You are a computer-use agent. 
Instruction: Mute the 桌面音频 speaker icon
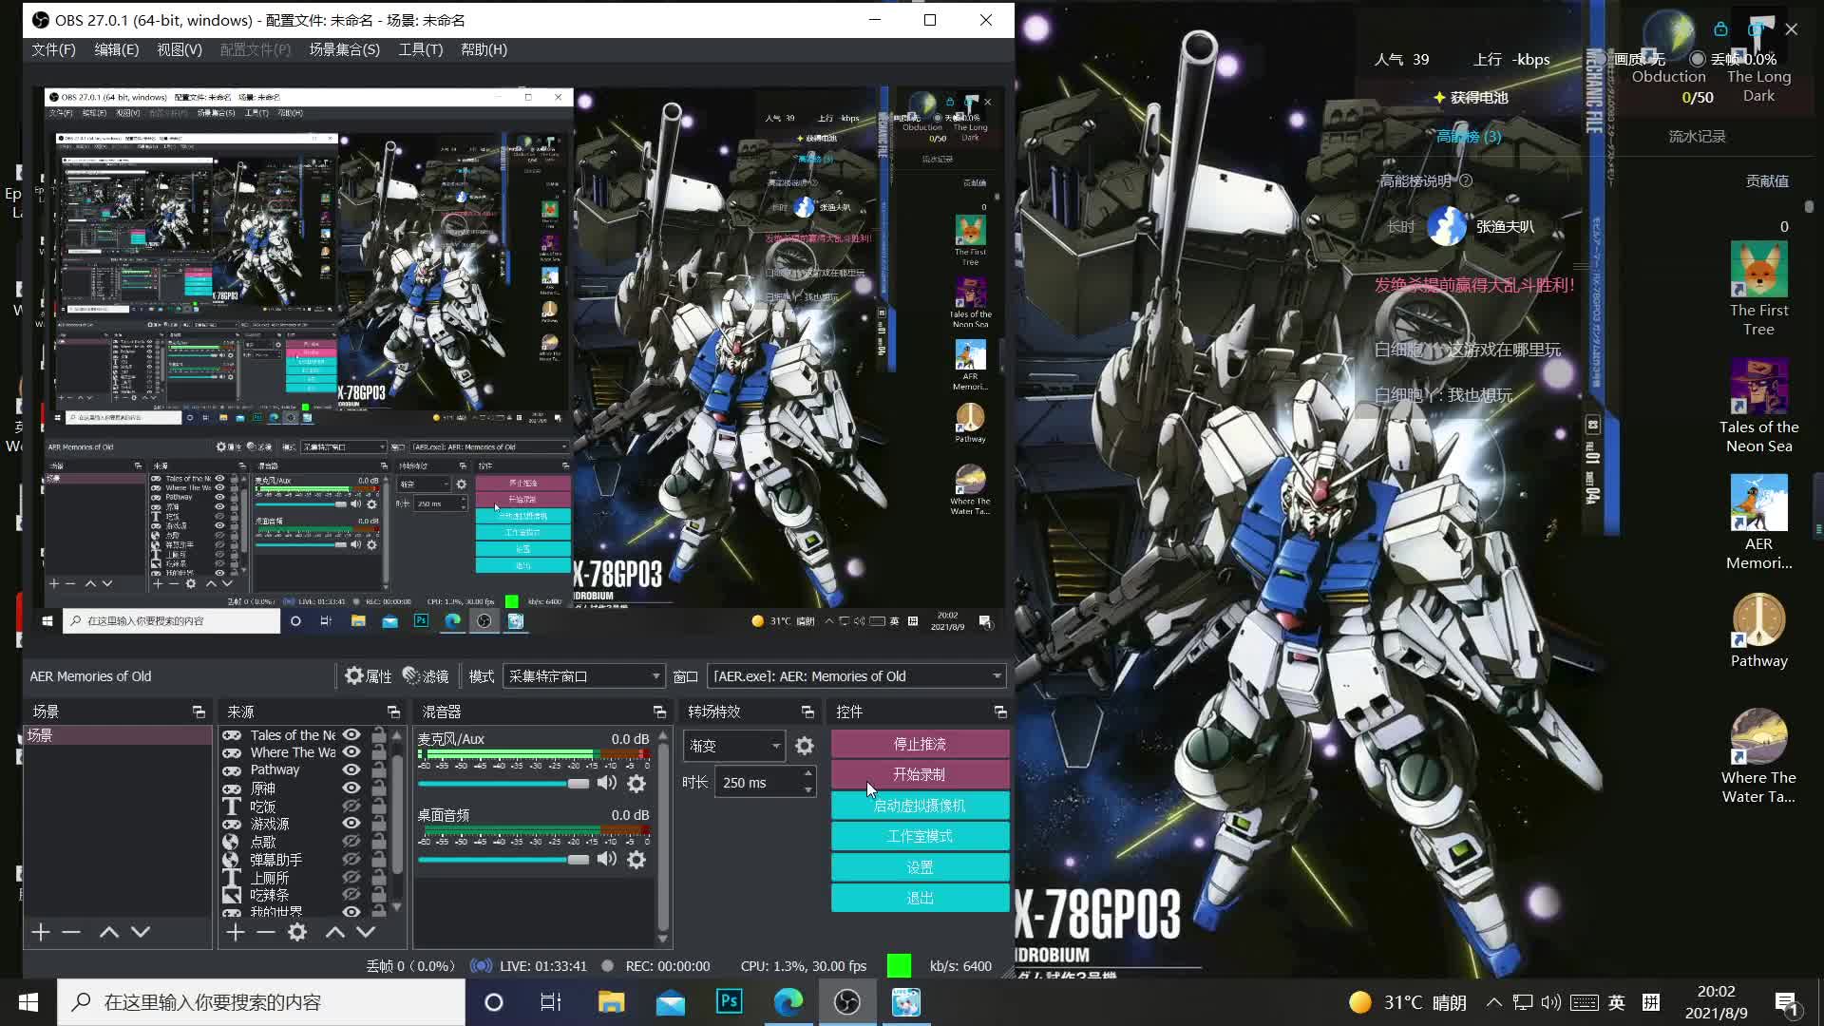606,859
